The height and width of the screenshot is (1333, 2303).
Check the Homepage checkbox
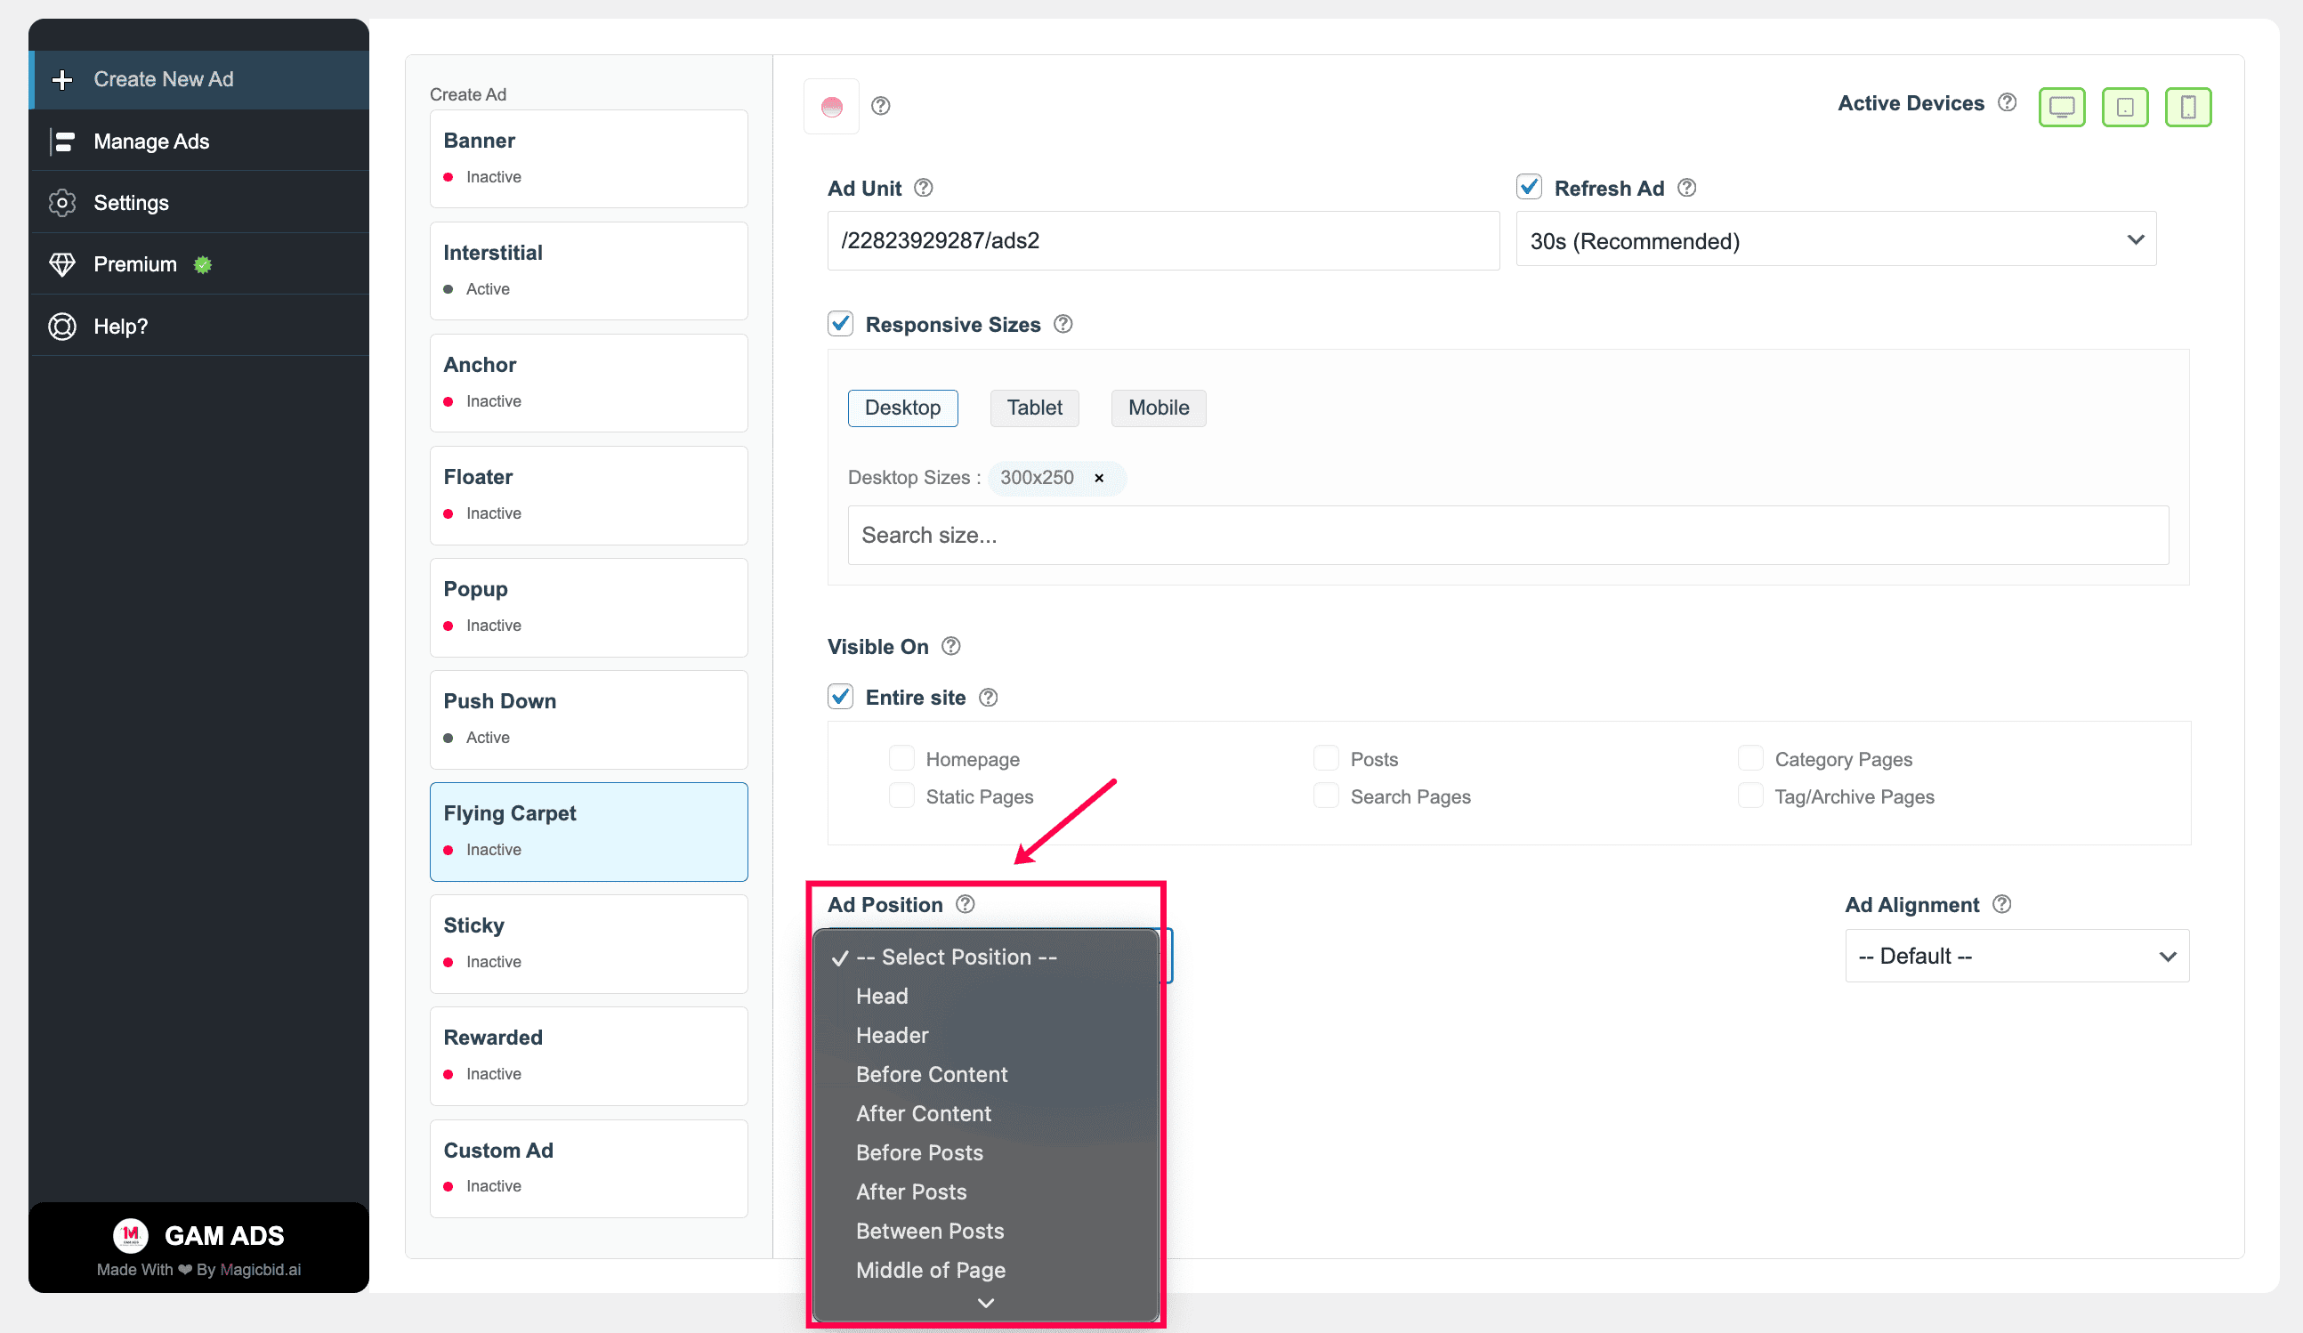click(901, 758)
